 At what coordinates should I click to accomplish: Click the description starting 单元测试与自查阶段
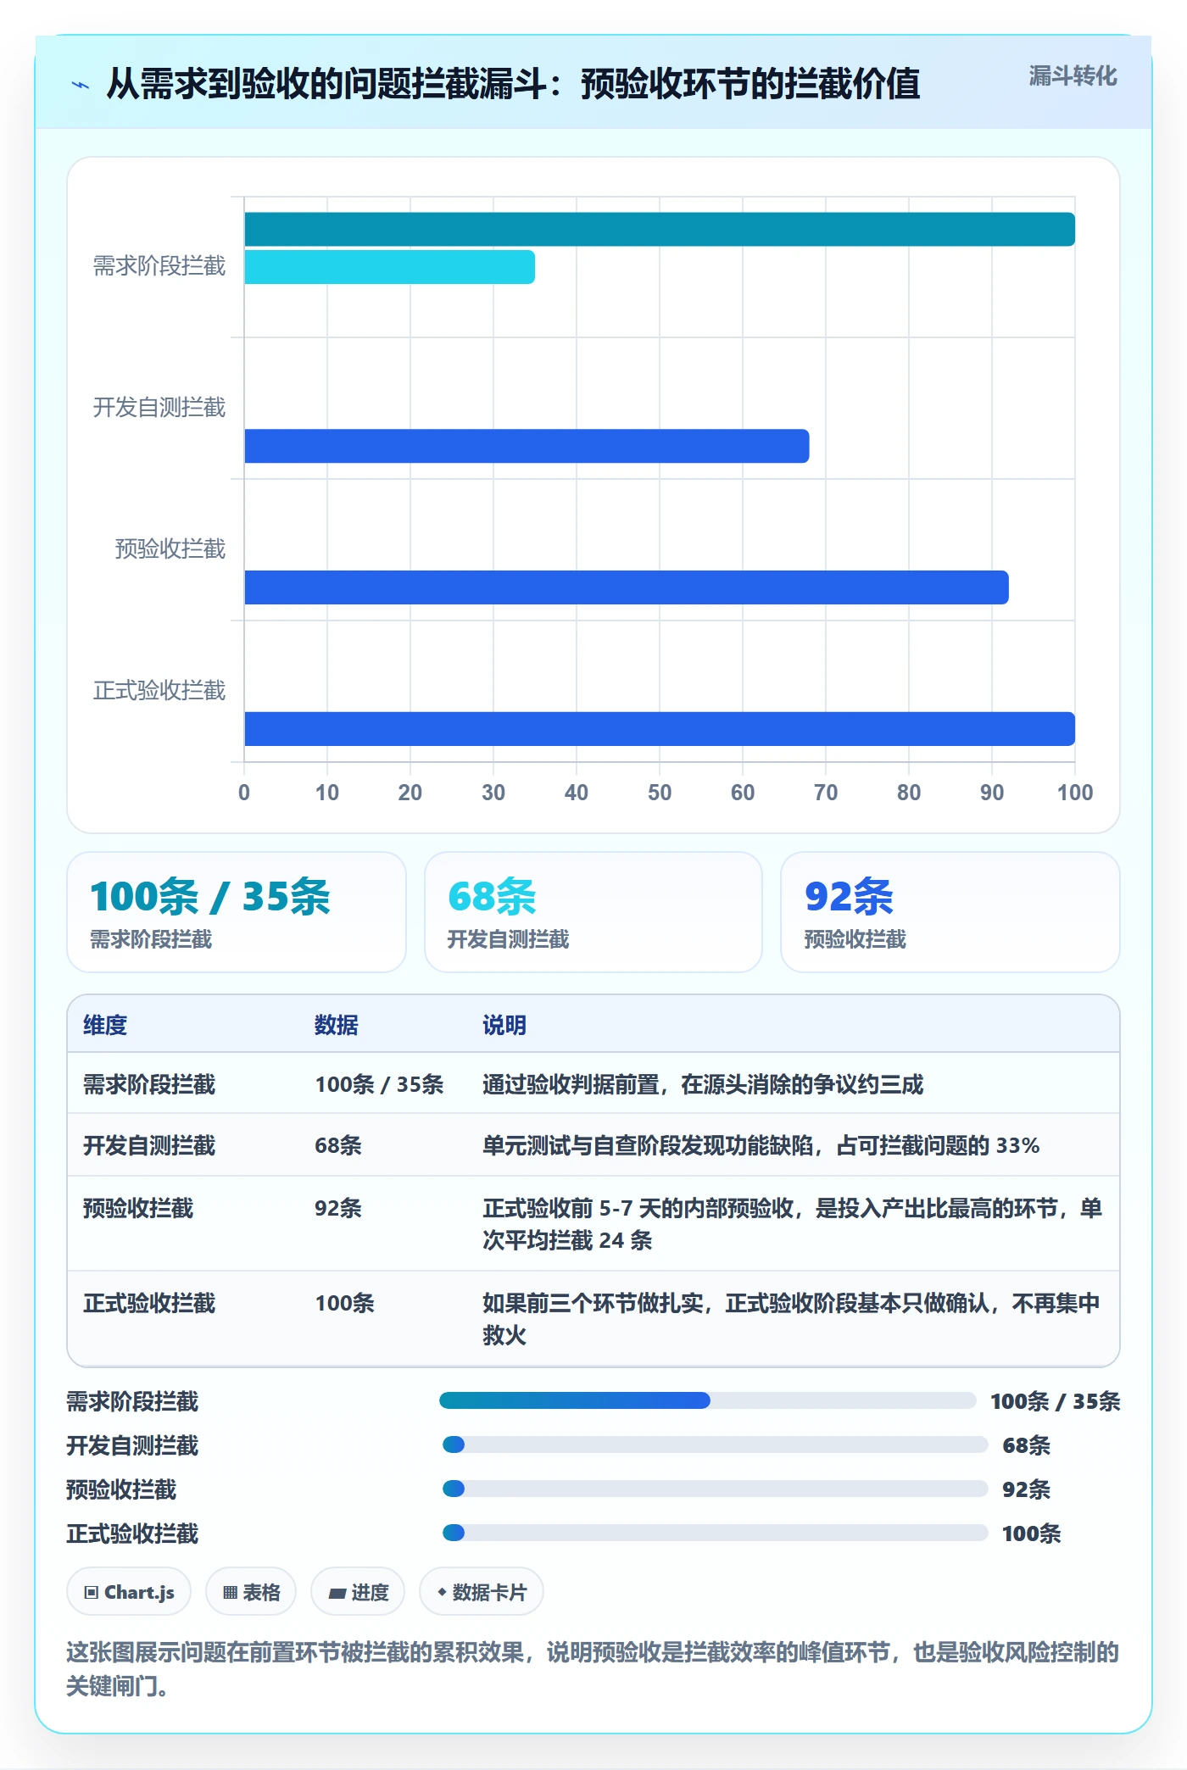point(761,1145)
